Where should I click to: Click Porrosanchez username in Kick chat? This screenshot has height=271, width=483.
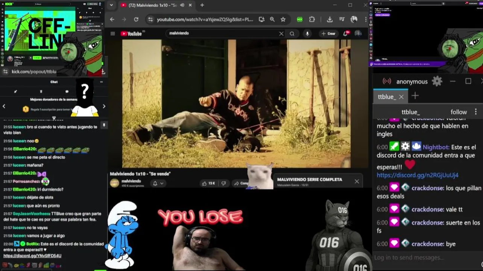[26, 181]
